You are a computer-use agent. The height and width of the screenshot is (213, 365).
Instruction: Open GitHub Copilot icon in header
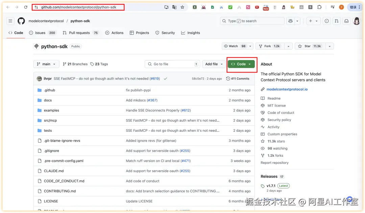point(290,21)
